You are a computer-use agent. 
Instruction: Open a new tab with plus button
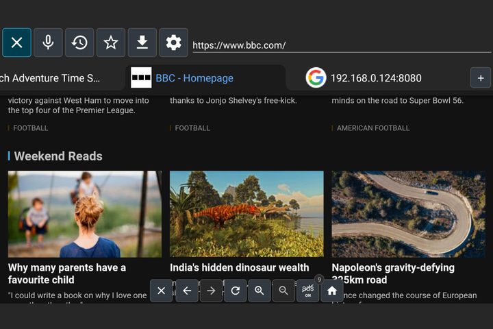click(x=480, y=77)
